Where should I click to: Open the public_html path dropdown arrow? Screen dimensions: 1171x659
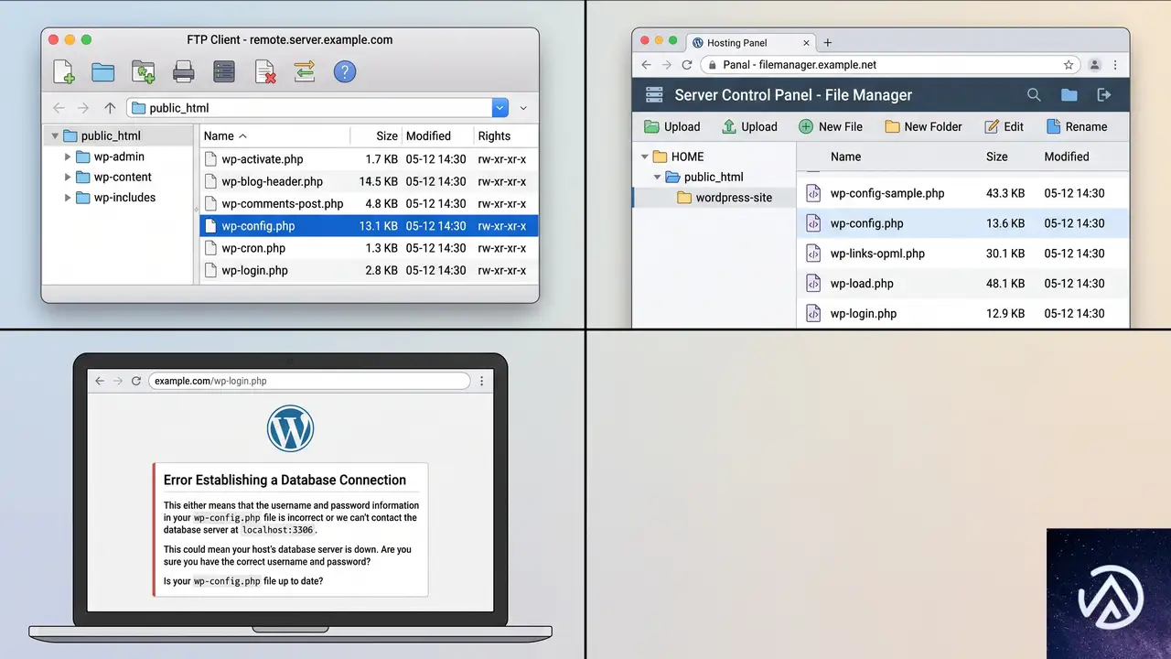(500, 108)
